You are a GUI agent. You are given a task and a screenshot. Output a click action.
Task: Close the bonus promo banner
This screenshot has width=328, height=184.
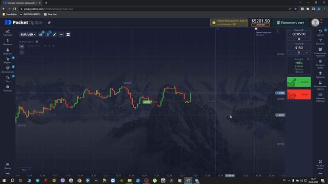[x=246, y=20]
